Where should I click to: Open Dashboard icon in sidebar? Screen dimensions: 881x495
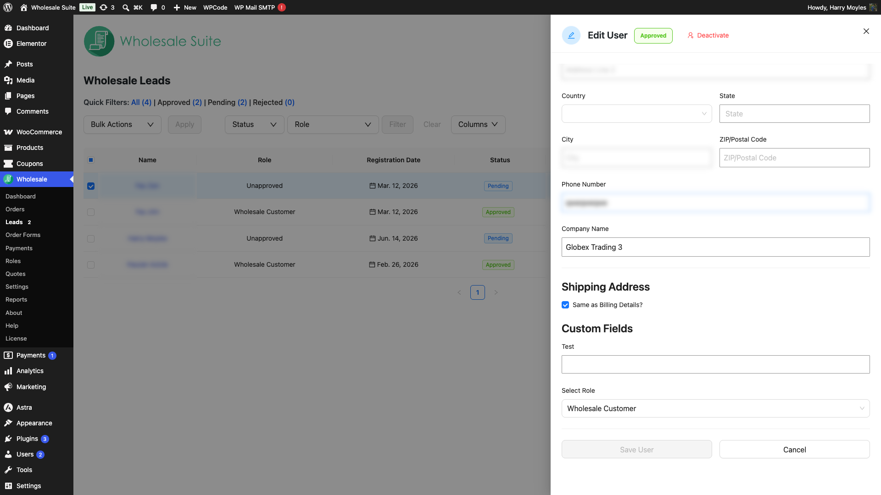click(8, 28)
